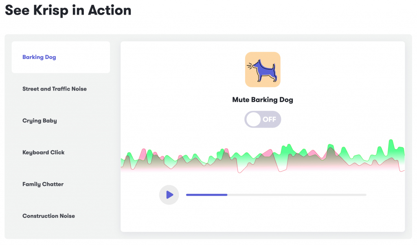This screenshot has width=417, height=245.
Task: Select the Family Chatter tab
Action: 43,184
